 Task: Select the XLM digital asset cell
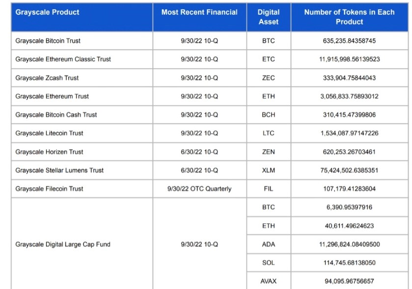(x=269, y=171)
